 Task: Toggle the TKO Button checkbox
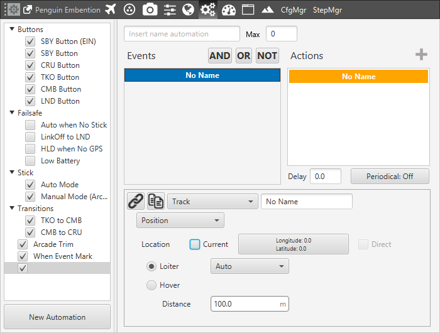click(x=30, y=77)
